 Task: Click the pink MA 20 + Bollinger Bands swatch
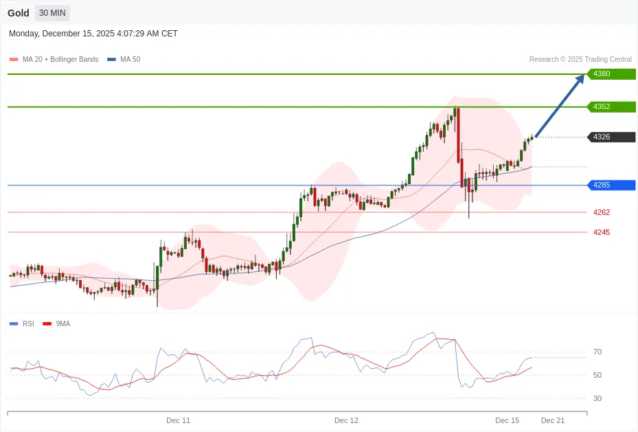[14, 60]
